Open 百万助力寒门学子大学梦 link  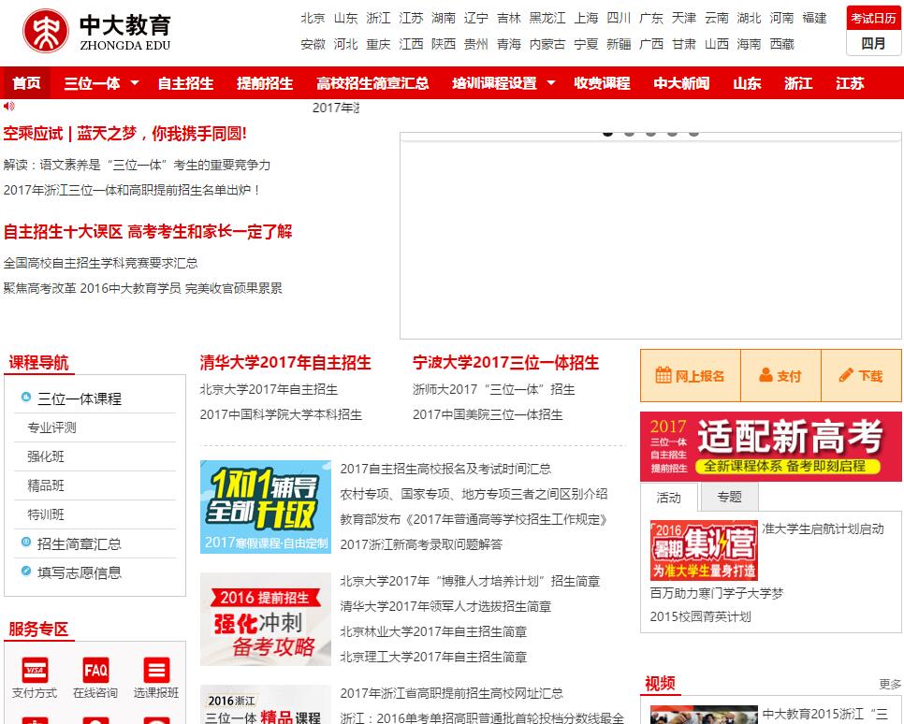(717, 593)
